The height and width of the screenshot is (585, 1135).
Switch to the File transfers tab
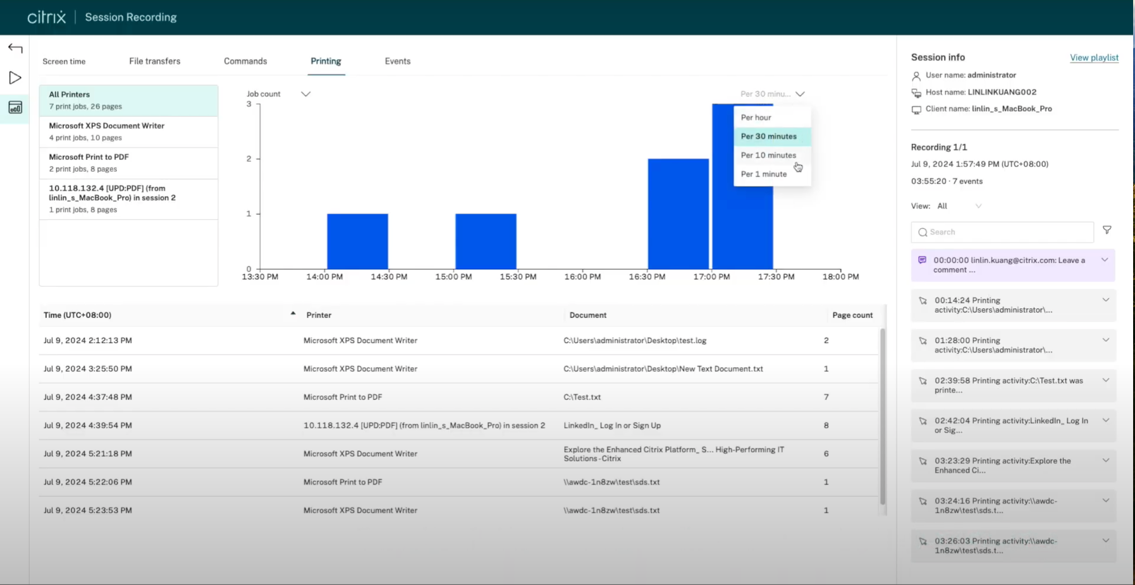(154, 61)
